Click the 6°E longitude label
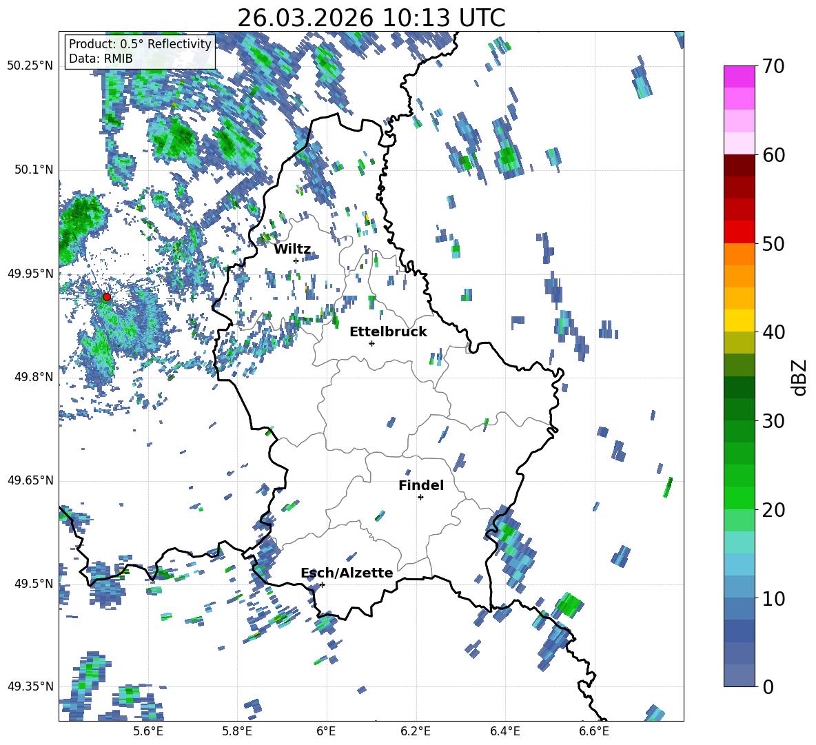The height and width of the screenshot is (745, 816). coord(326,731)
